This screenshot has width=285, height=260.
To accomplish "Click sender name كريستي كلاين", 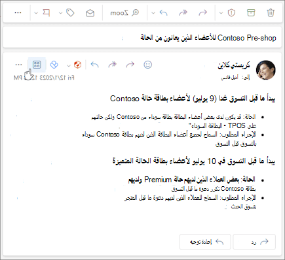I will pyautogui.click(x=234, y=65).
